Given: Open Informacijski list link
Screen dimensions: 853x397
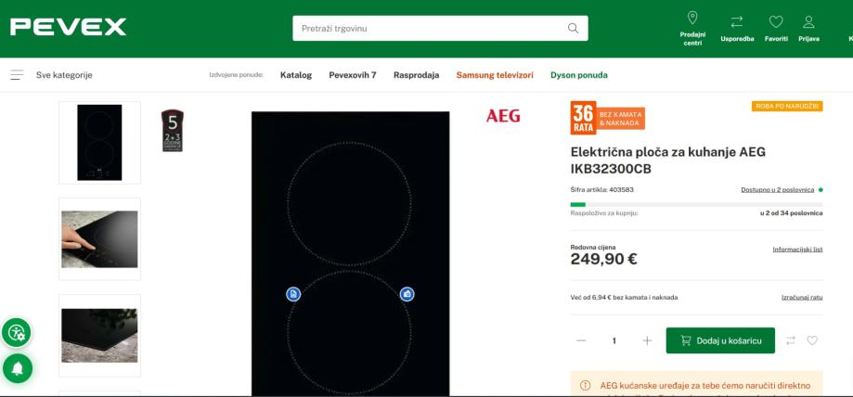Looking at the screenshot, I should (797, 250).
